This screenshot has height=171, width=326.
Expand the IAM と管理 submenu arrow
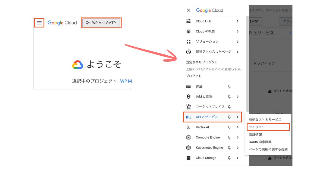pos(238,97)
